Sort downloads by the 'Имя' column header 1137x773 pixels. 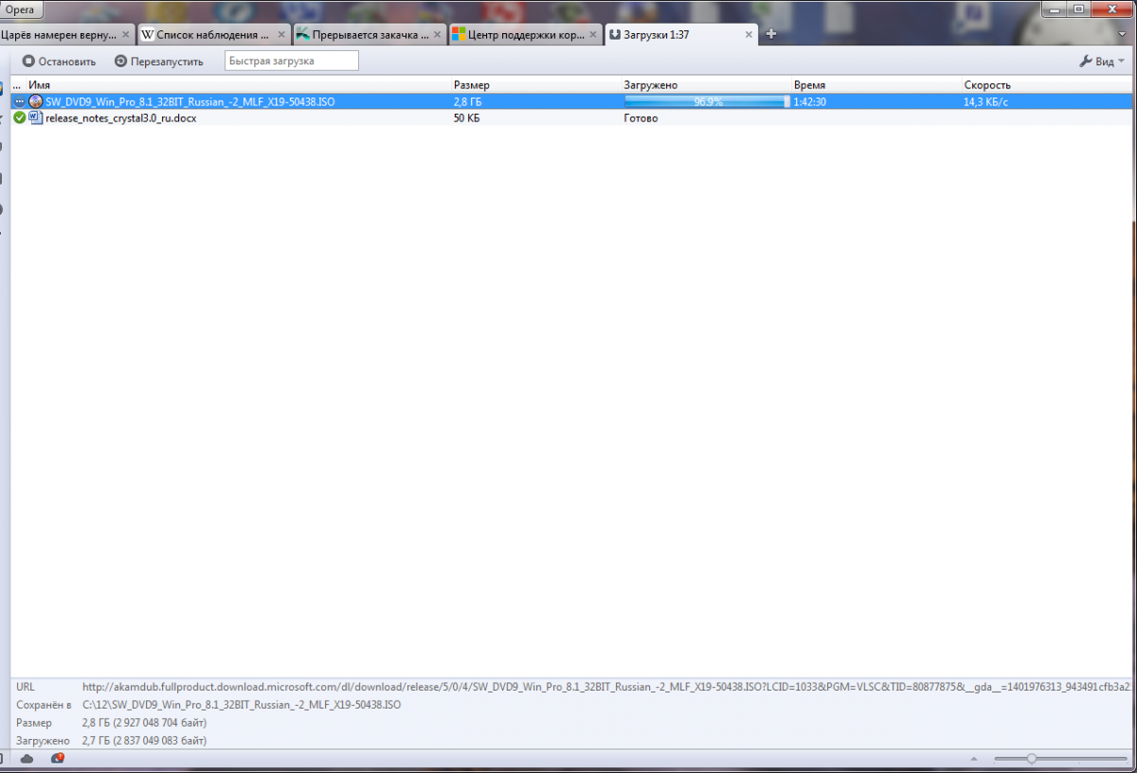(x=239, y=85)
